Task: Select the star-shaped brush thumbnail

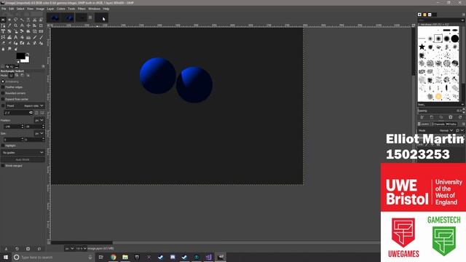Action: 422,47
